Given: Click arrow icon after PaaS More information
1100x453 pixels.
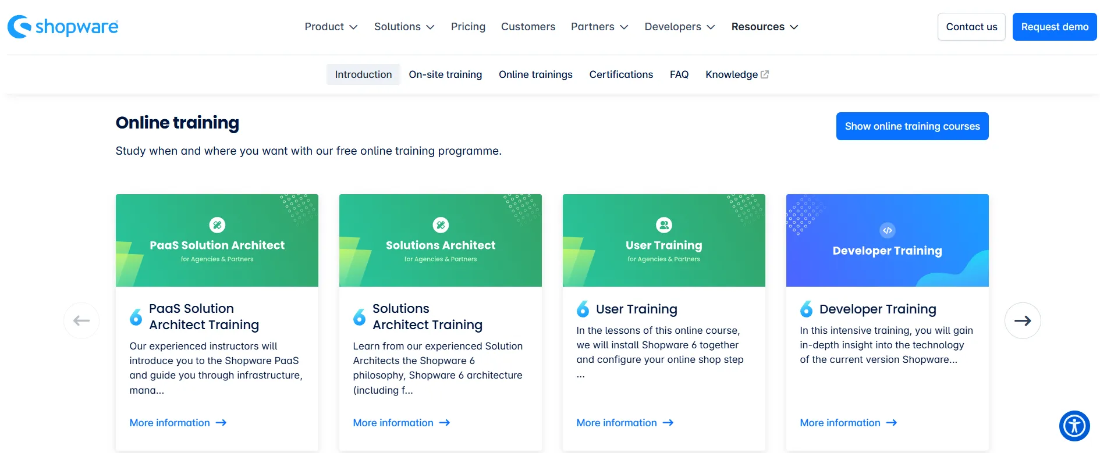Looking at the screenshot, I should pyautogui.click(x=221, y=423).
